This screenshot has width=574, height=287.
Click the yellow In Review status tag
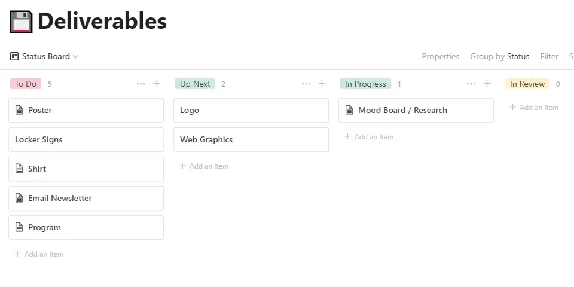click(x=527, y=84)
